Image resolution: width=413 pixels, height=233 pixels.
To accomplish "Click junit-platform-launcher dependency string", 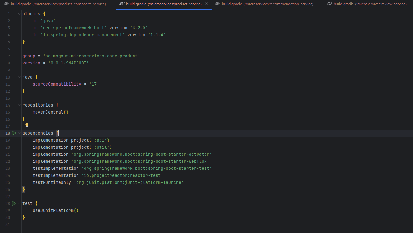I will (130, 183).
